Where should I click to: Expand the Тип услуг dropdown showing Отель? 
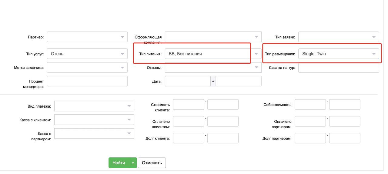[87, 54]
